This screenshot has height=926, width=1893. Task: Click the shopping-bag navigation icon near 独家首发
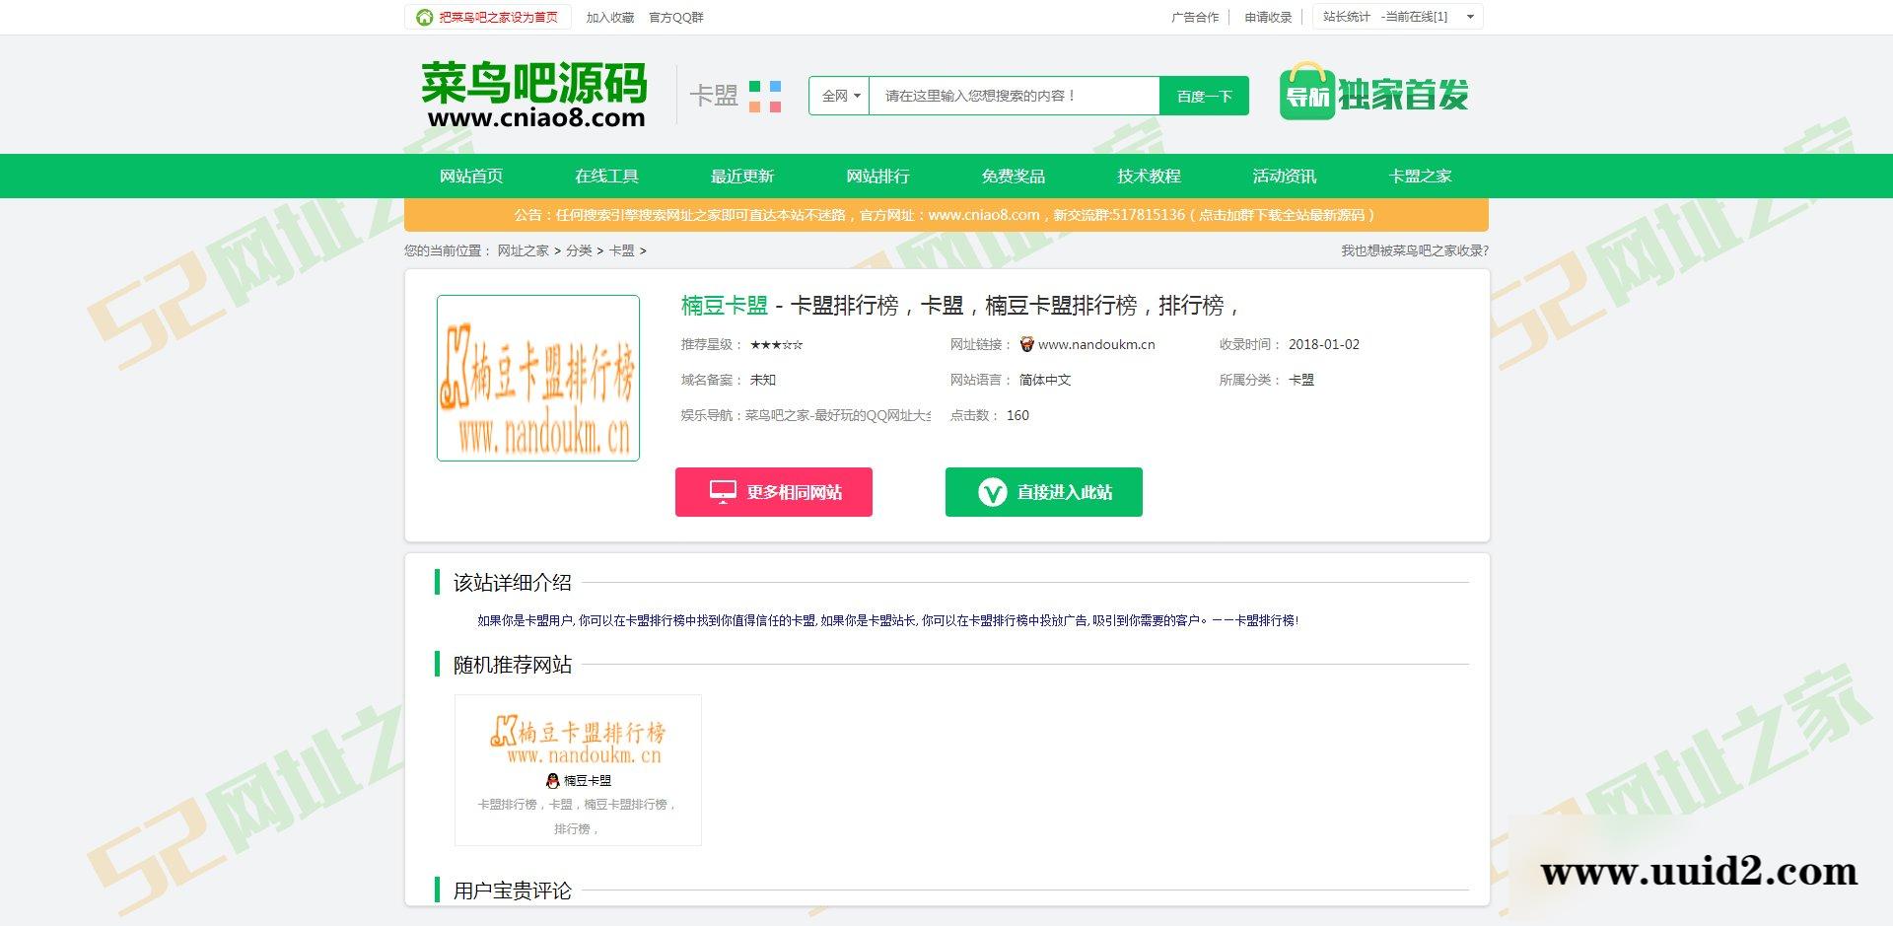1306,94
